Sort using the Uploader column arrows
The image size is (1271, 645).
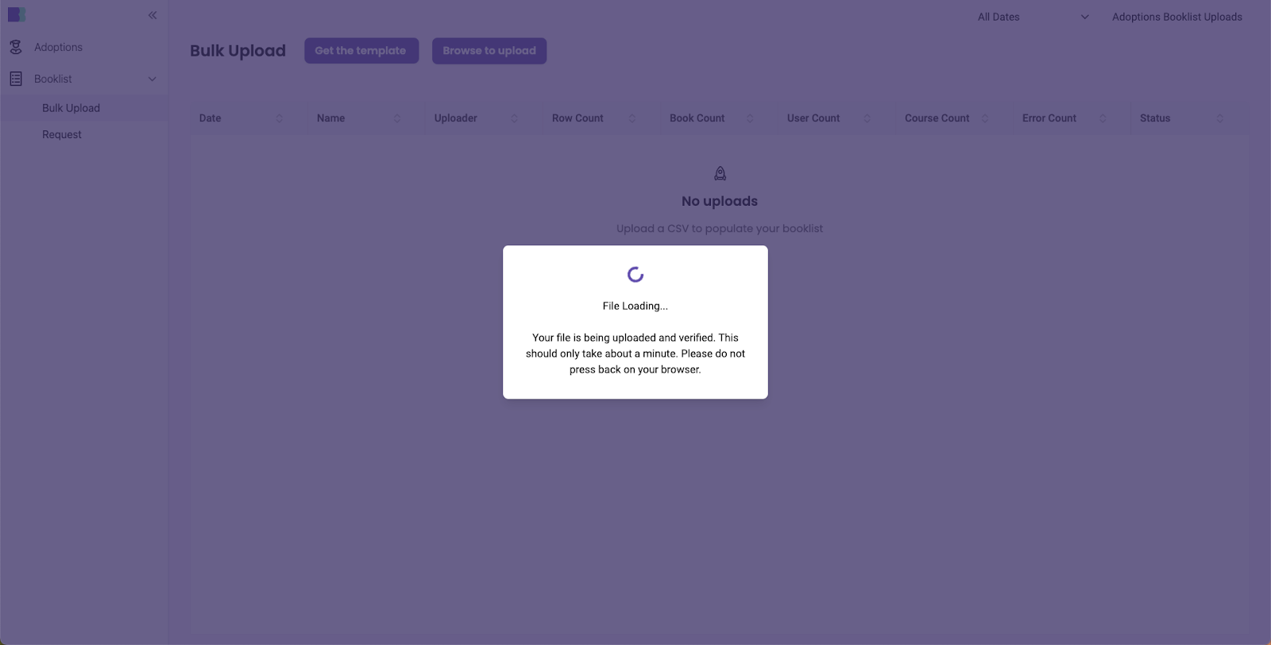pos(514,118)
